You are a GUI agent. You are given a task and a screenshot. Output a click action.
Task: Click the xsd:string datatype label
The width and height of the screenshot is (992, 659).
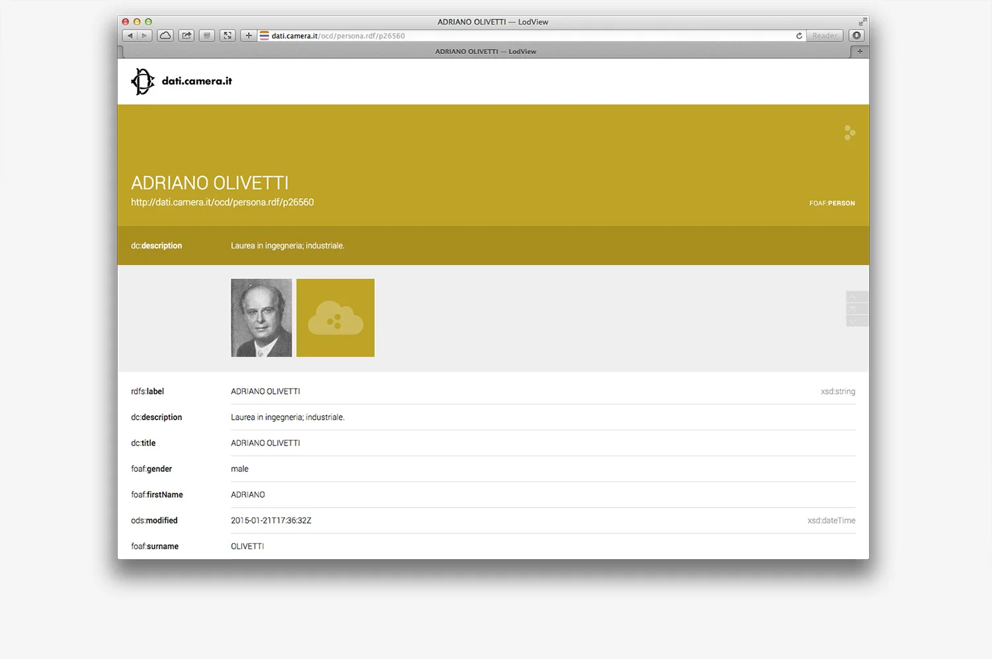pos(838,391)
